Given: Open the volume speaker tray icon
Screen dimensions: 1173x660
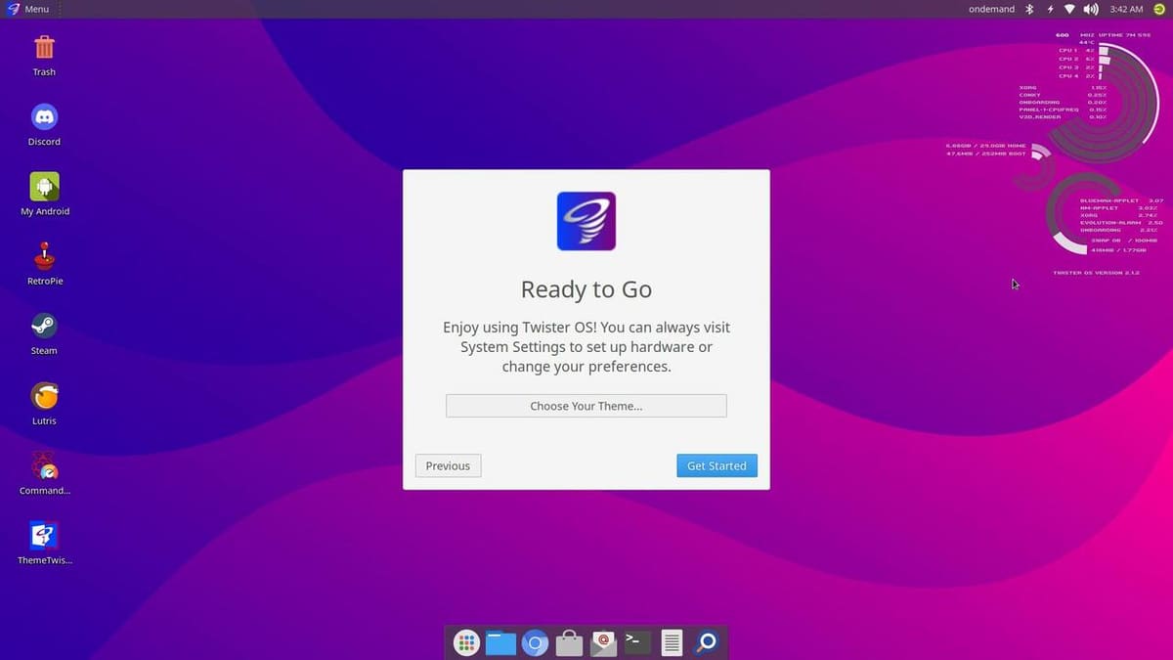Looking at the screenshot, I should [1091, 9].
